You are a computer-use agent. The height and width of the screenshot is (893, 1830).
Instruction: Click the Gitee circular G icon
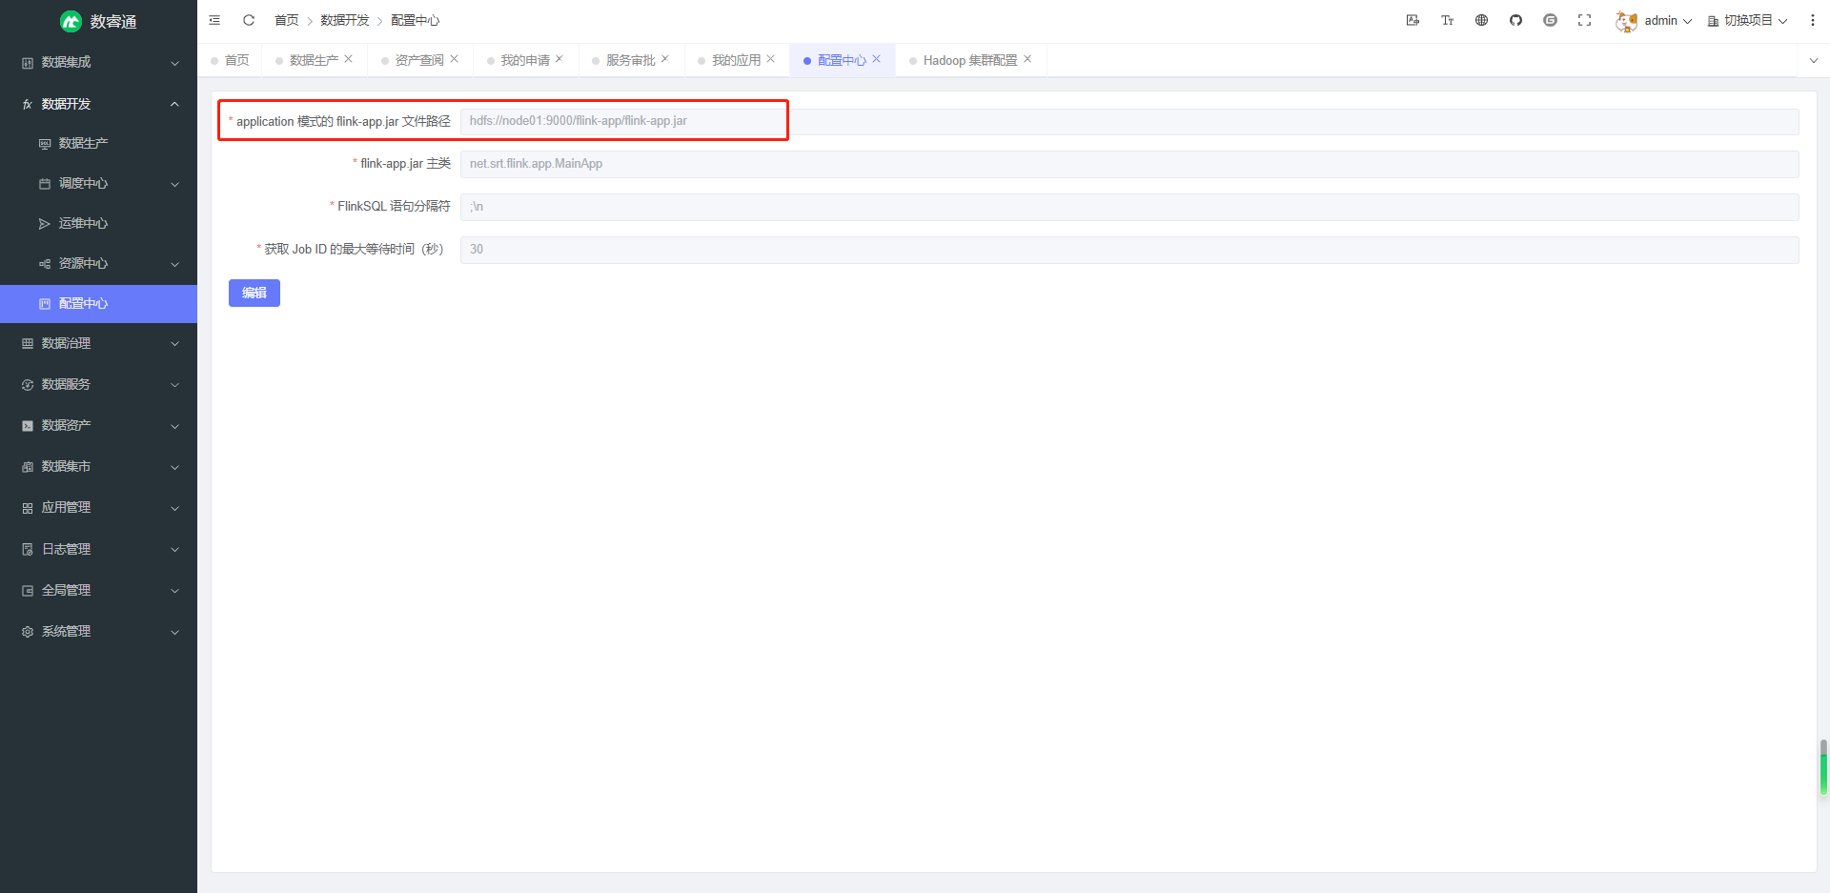[x=1550, y=20]
